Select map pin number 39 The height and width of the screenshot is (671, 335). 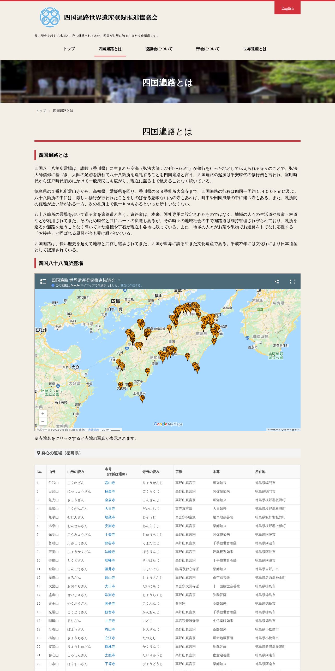[x=131, y=385]
